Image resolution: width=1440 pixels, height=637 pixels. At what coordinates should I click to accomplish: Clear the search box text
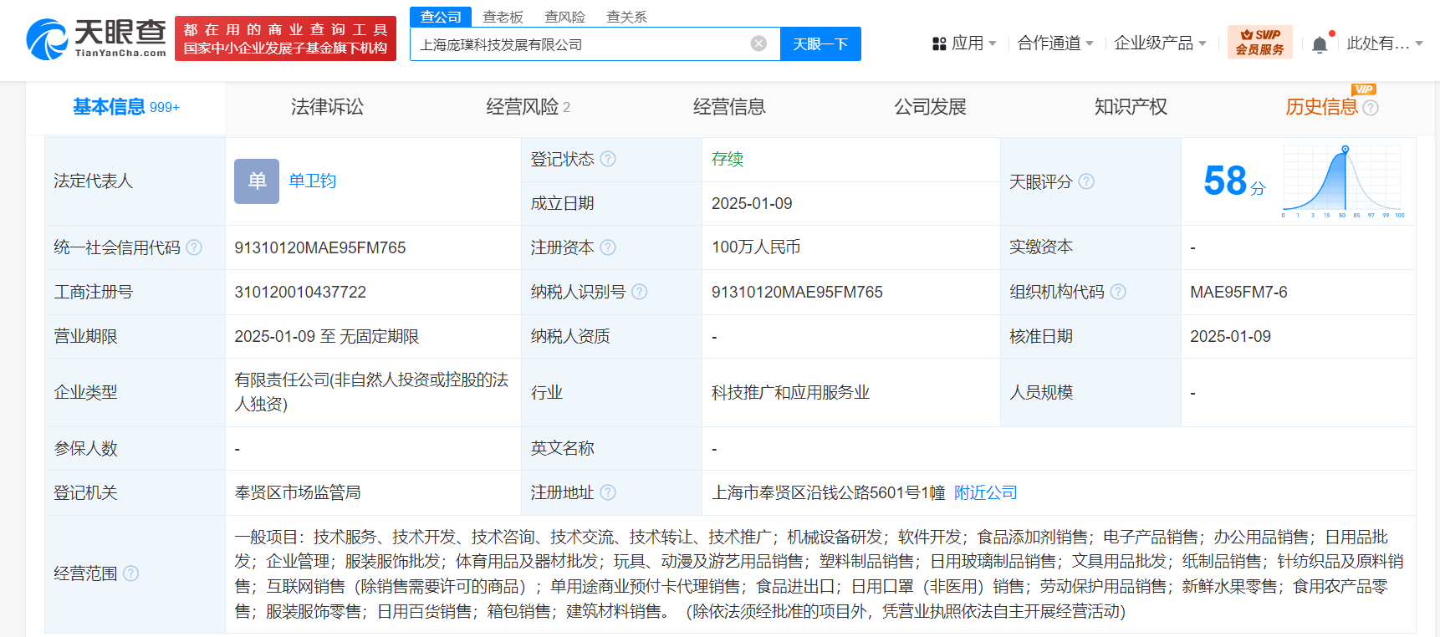coord(758,44)
